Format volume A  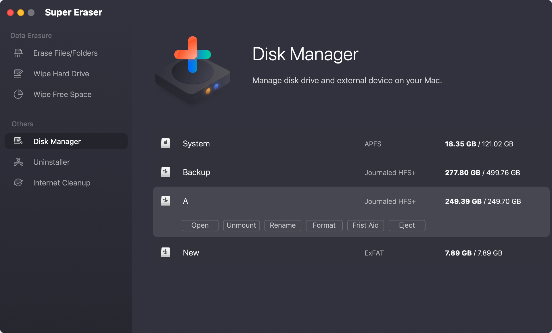tap(324, 225)
